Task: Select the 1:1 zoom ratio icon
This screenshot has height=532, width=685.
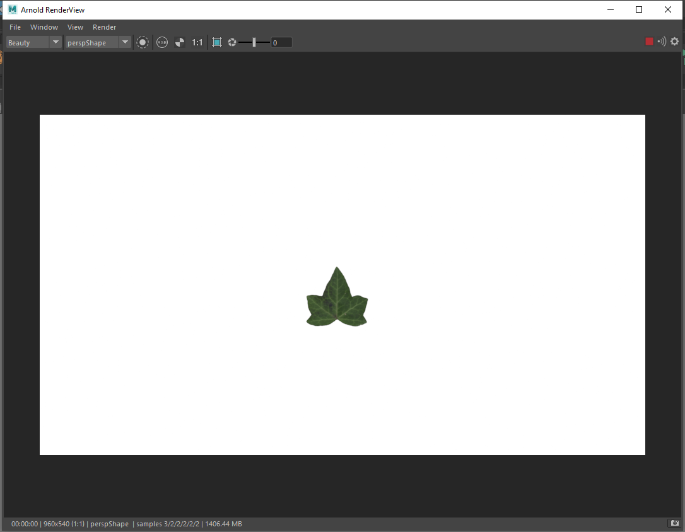Action: (197, 42)
